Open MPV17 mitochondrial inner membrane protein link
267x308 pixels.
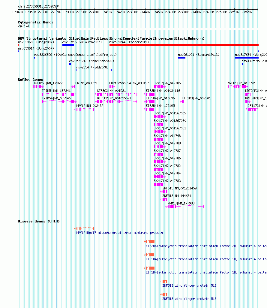pos(119,233)
